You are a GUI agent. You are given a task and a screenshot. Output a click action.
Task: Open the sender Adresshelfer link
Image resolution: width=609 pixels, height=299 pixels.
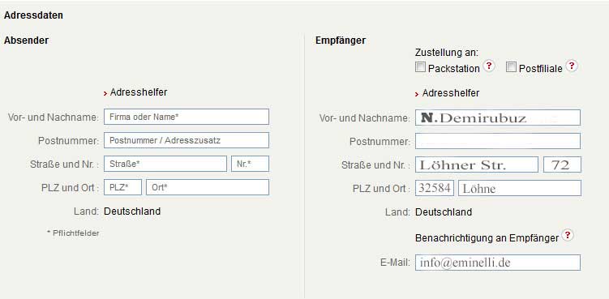click(x=139, y=92)
